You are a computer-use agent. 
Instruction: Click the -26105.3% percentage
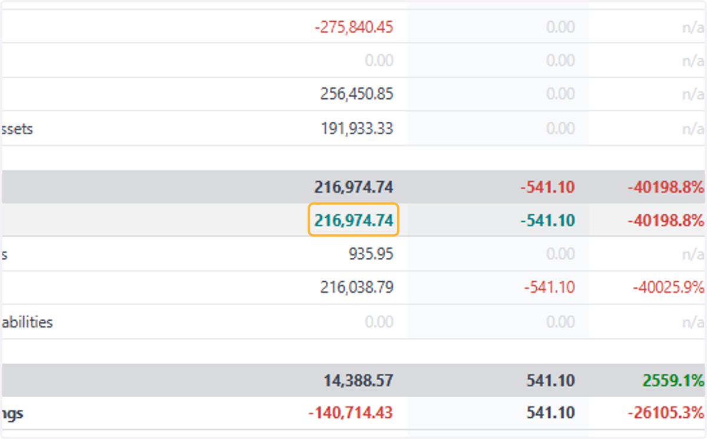tap(666, 413)
